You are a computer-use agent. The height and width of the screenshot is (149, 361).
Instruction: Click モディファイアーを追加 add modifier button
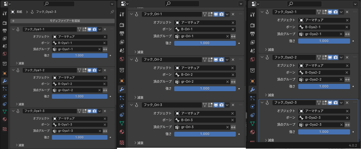(63, 21)
